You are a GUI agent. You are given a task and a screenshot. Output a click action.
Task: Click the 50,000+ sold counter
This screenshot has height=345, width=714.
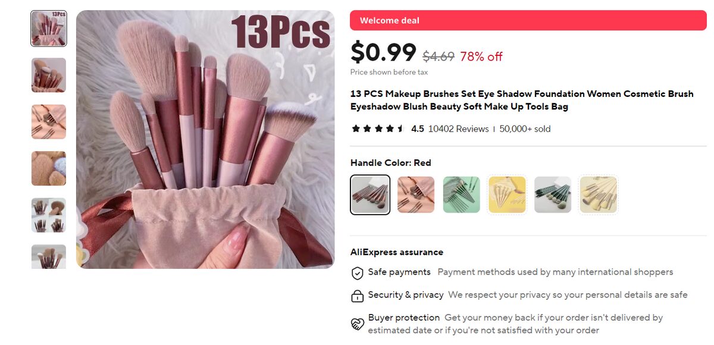pyautogui.click(x=525, y=128)
